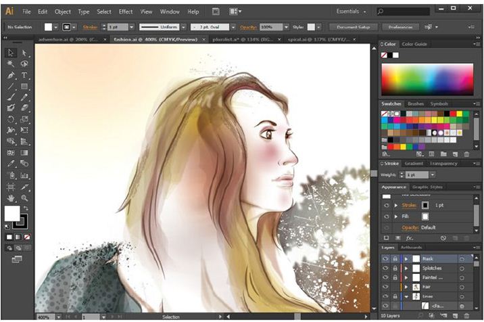Click the Stroke link in control bar
Image resolution: width=484 pixels, height=322 pixels.
[90, 27]
